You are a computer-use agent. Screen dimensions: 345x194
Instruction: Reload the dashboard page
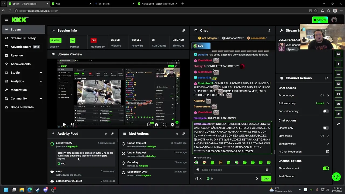pos(10,11)
